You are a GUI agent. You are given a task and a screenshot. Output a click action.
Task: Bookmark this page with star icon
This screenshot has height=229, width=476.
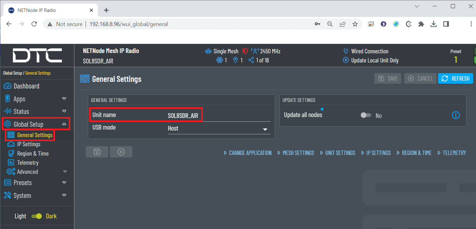pos(355,24)
